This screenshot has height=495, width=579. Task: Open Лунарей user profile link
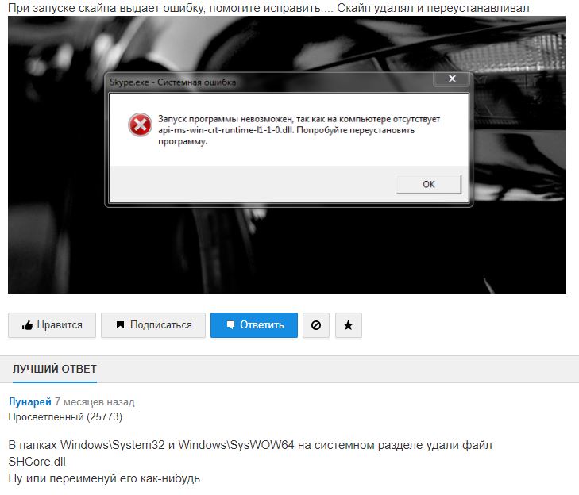click(29, 401)
